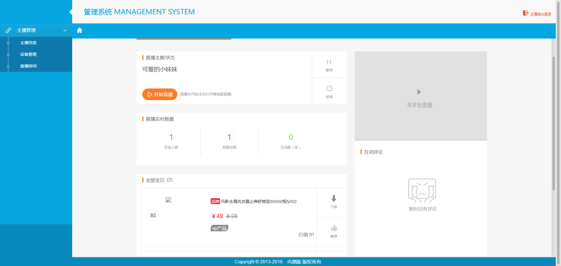
Task: Click the page vertical scrollbar
Action: [553, 124]
